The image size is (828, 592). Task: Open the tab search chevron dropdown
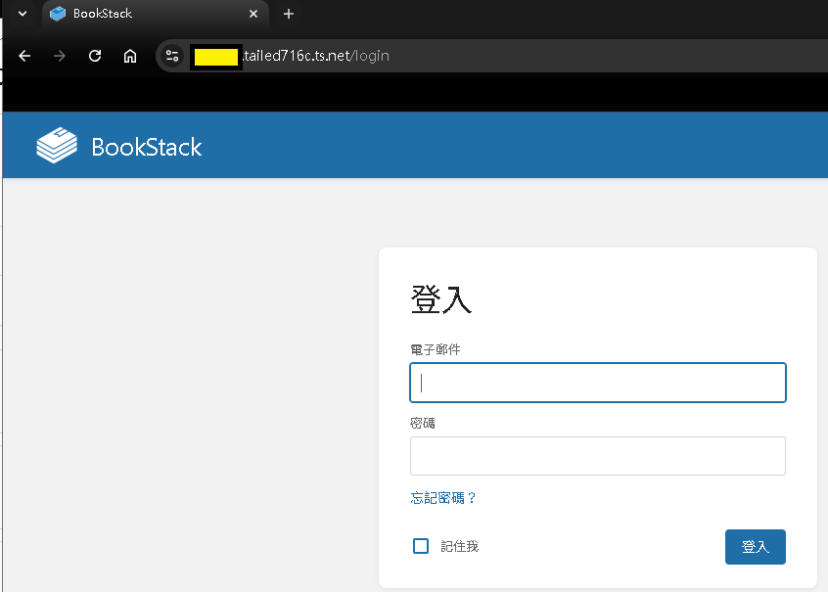tap(22, 14)
